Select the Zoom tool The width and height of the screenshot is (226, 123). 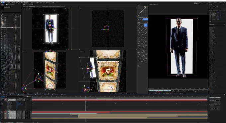(7, 3)
